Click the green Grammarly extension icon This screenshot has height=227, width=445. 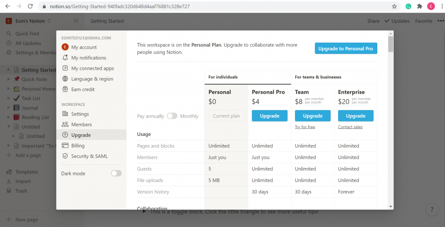[x=408, y=6]
